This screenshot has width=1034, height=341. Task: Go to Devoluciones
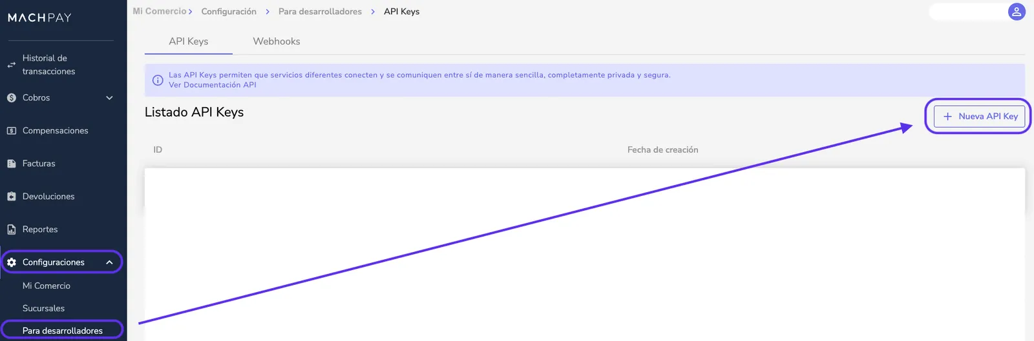point(48,197)
